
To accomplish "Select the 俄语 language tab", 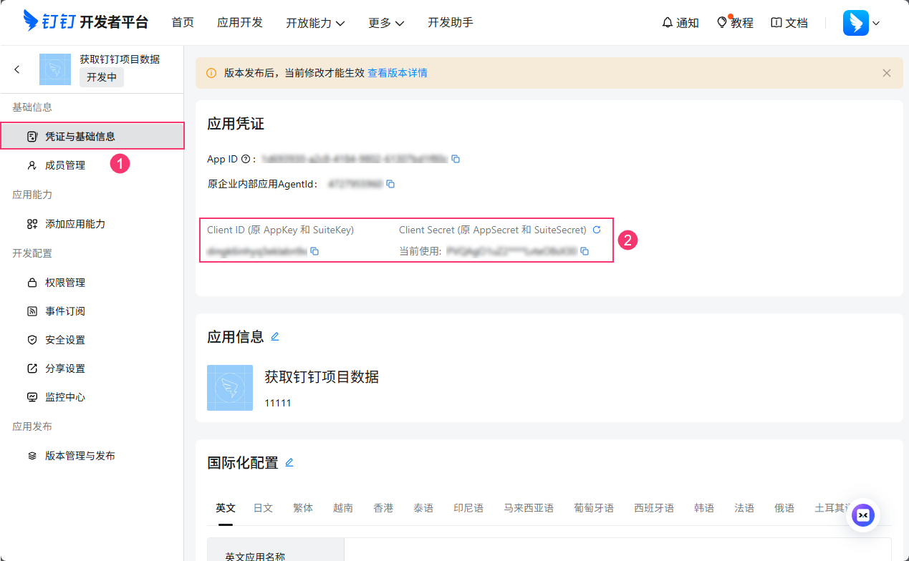I will (784, 508).
